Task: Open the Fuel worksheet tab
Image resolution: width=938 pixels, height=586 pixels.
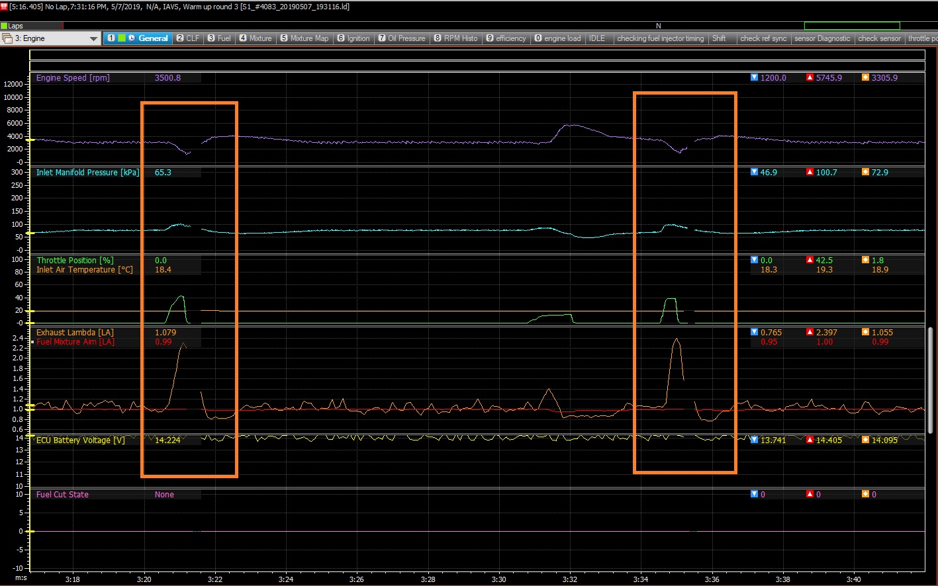Action: pyautogui.click(x=219, y=38)
